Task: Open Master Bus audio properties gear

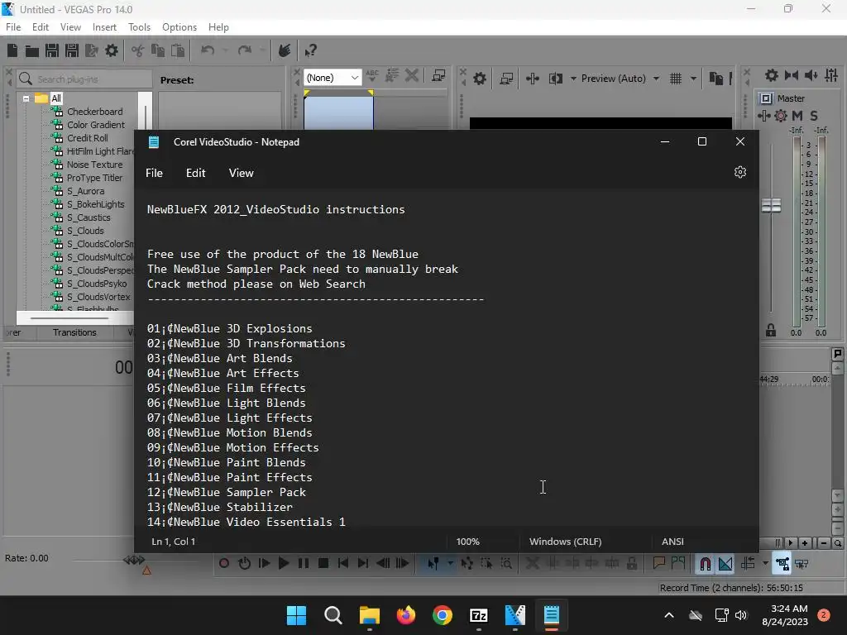Action: point(772,75)
